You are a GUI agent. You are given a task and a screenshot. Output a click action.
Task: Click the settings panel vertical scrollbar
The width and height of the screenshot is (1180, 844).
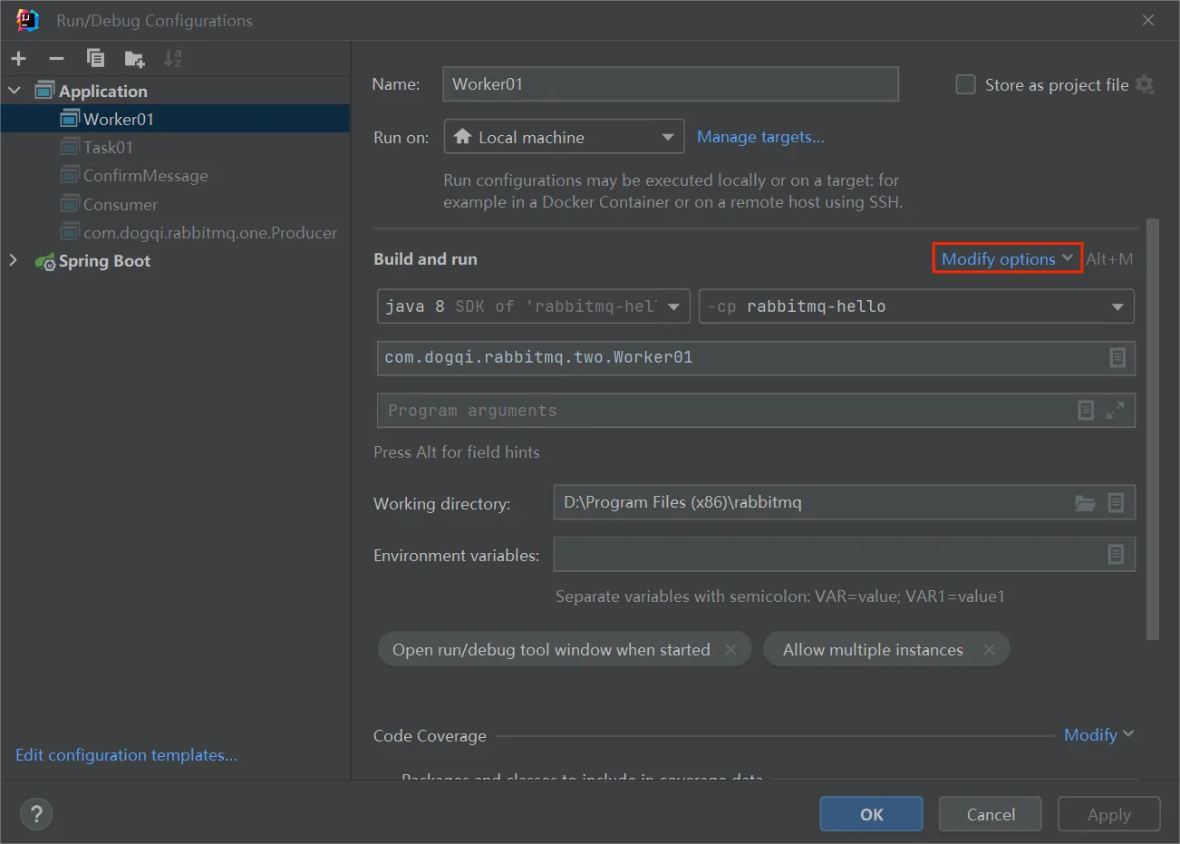1153,429
